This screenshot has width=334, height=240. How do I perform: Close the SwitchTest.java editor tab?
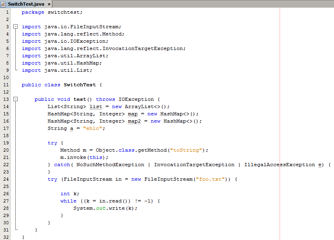[49, 4]
